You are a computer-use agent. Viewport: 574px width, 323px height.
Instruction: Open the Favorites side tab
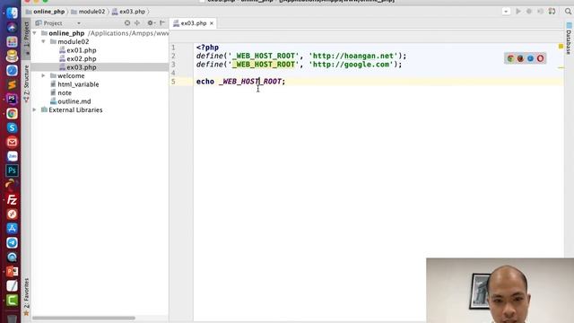pos(26,297)
